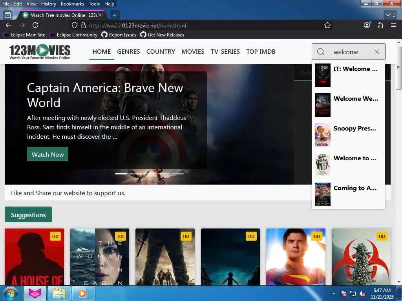
Task: Open The Woman in Cabin poster
Action: pos(100,257)
